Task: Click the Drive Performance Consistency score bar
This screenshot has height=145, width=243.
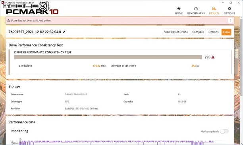Action: 108,57
